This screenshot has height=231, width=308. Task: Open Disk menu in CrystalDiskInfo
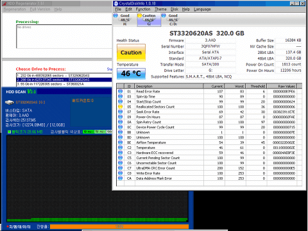pos(175,9)
